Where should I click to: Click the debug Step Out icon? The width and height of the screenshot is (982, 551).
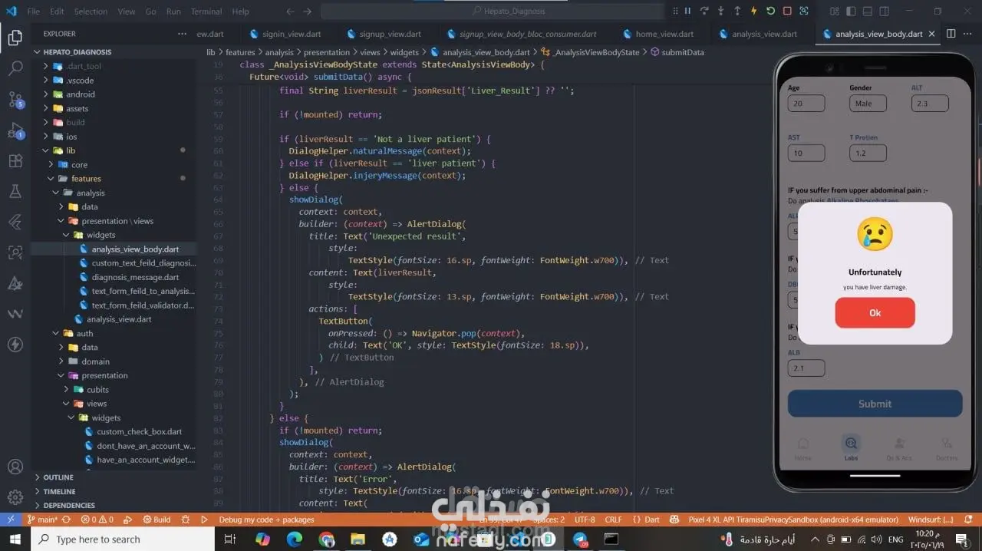click(737, 11)
